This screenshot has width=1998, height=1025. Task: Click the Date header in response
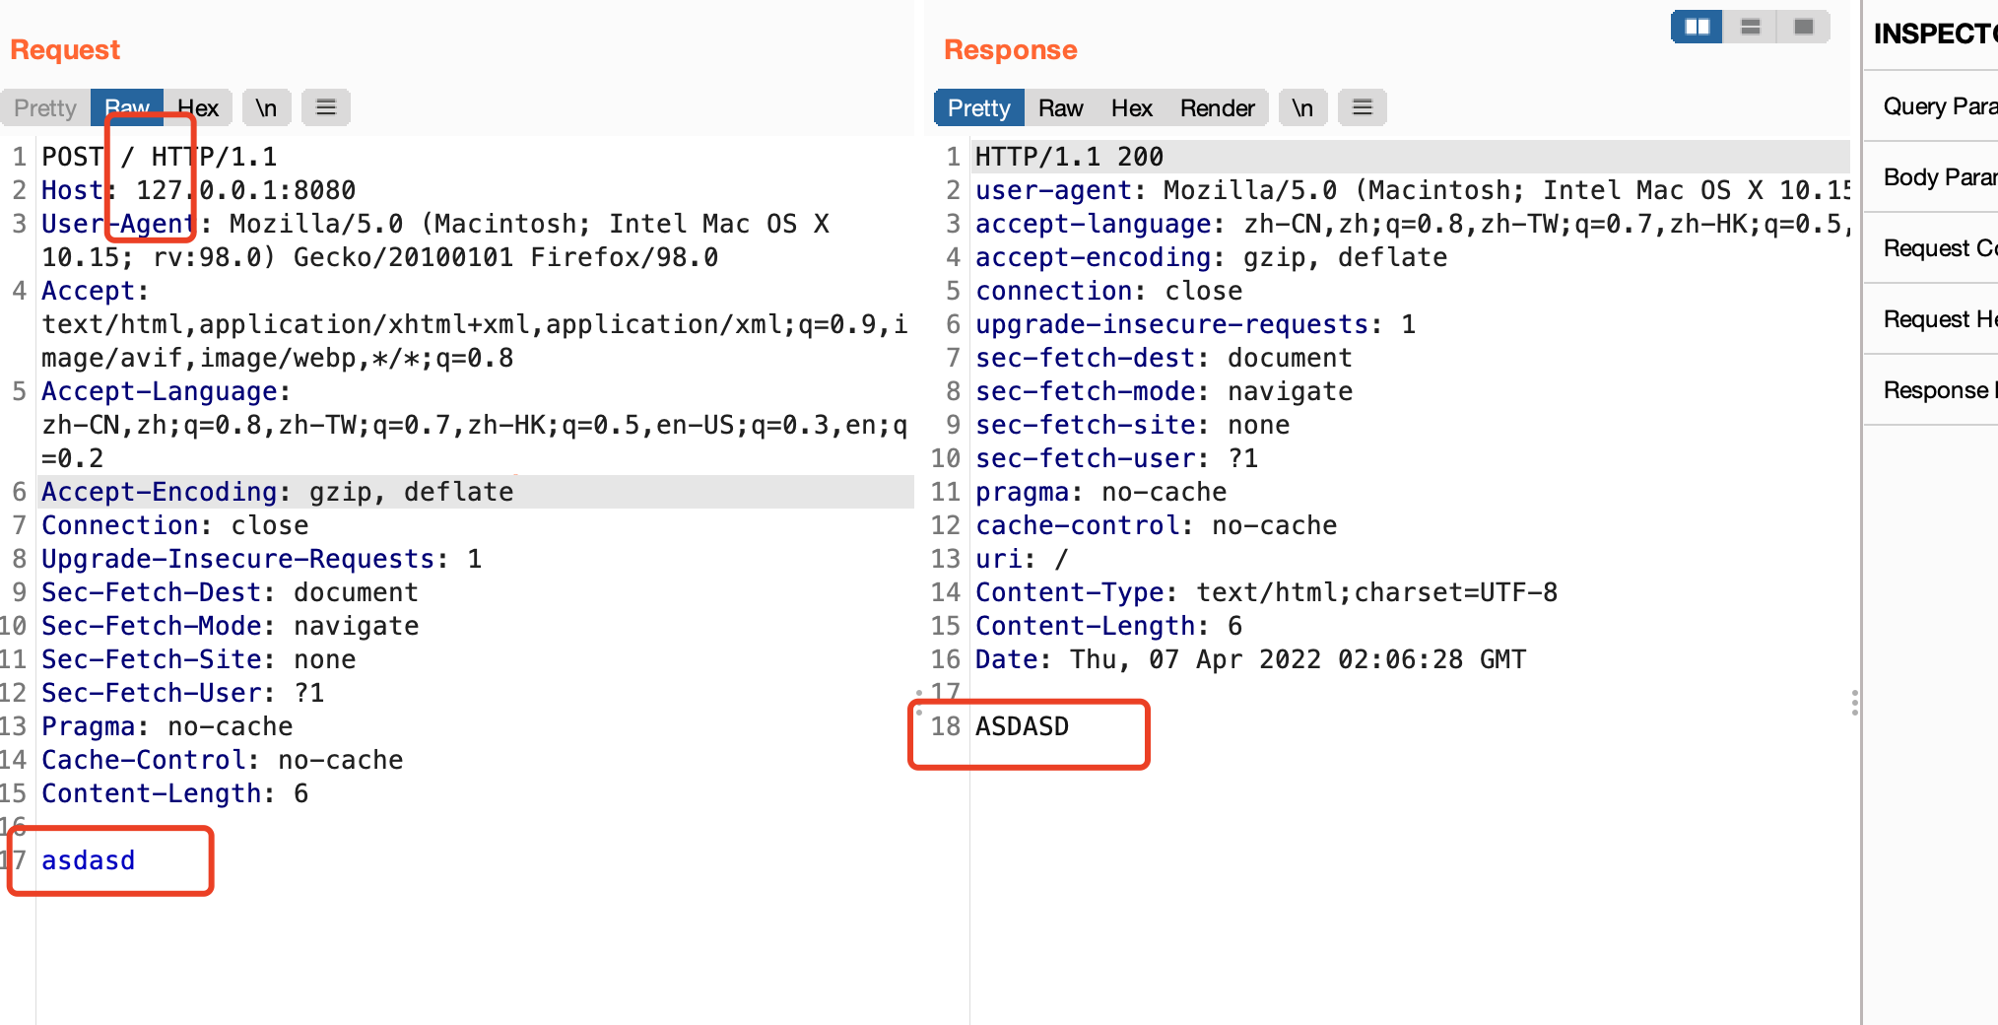tap(1250, 659)
